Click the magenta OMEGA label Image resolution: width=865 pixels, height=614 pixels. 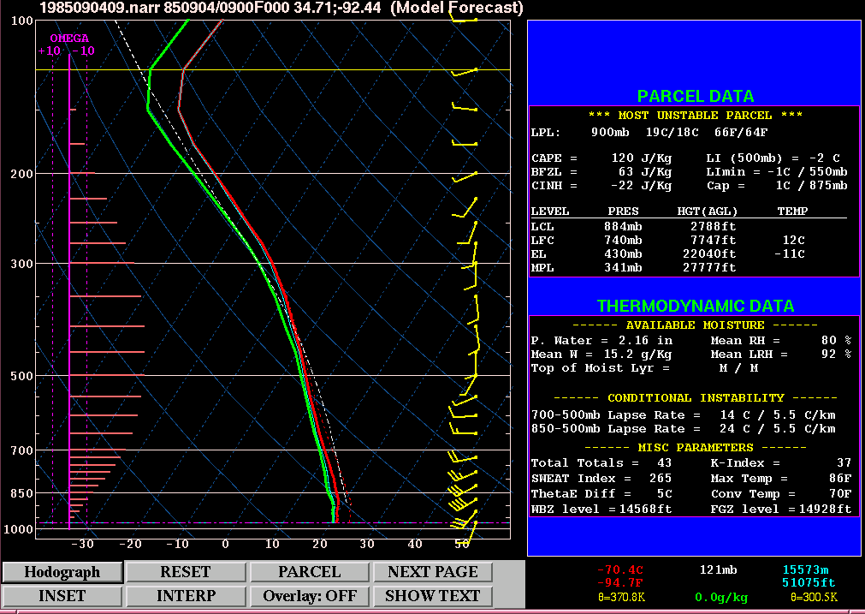[68, 39]
